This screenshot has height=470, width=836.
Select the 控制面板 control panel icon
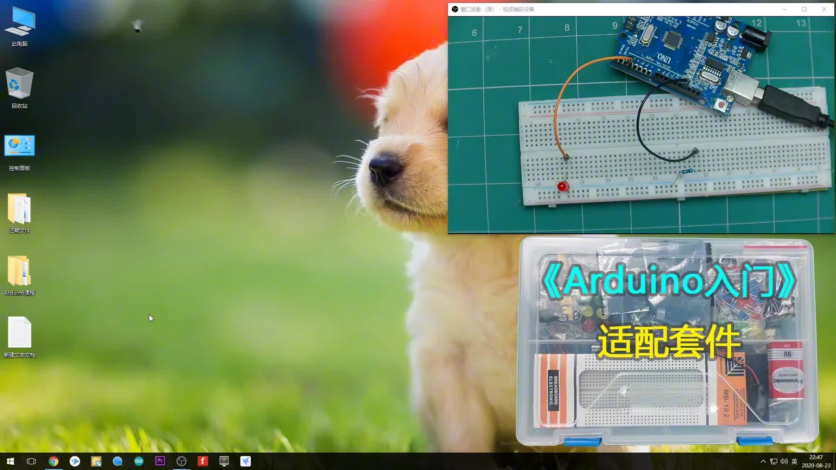[20, 152]
